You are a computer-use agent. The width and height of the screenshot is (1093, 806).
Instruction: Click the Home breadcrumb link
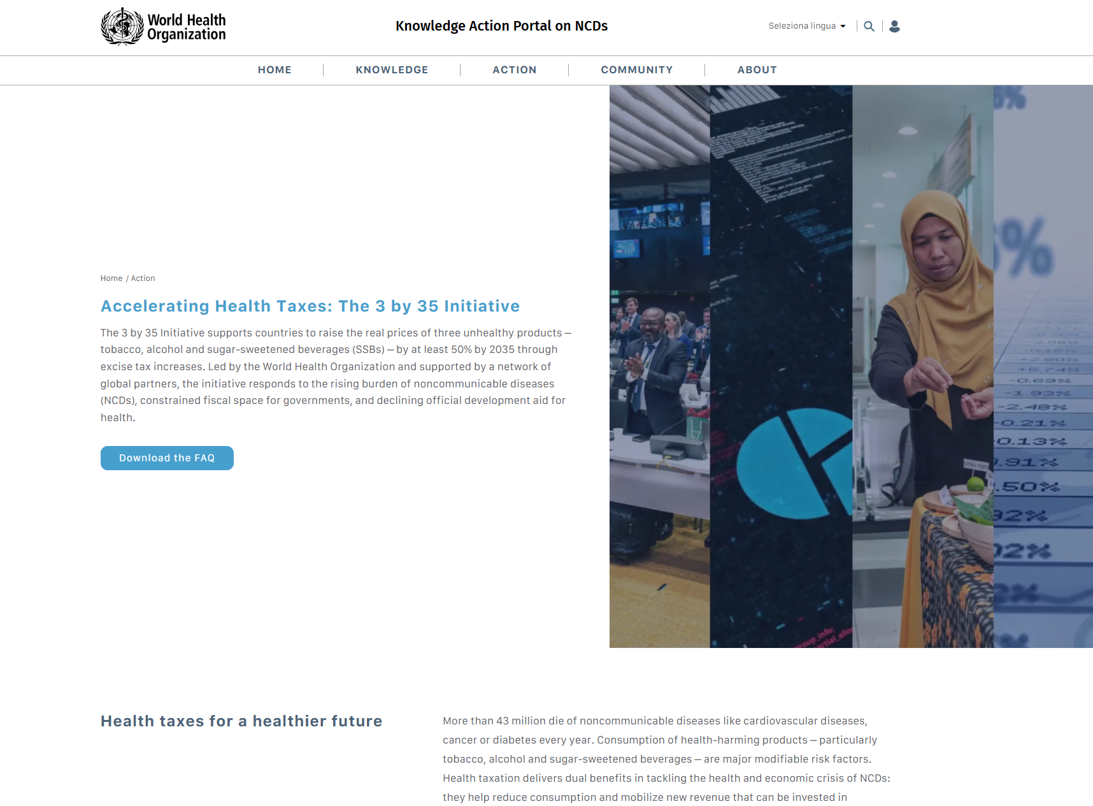[x=111, y=278]
